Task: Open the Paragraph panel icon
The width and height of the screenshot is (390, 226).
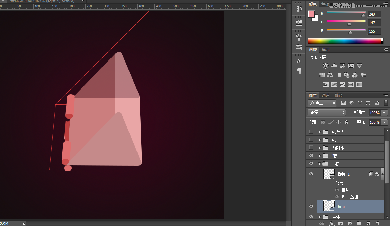Action: click(x=299, y=71)
